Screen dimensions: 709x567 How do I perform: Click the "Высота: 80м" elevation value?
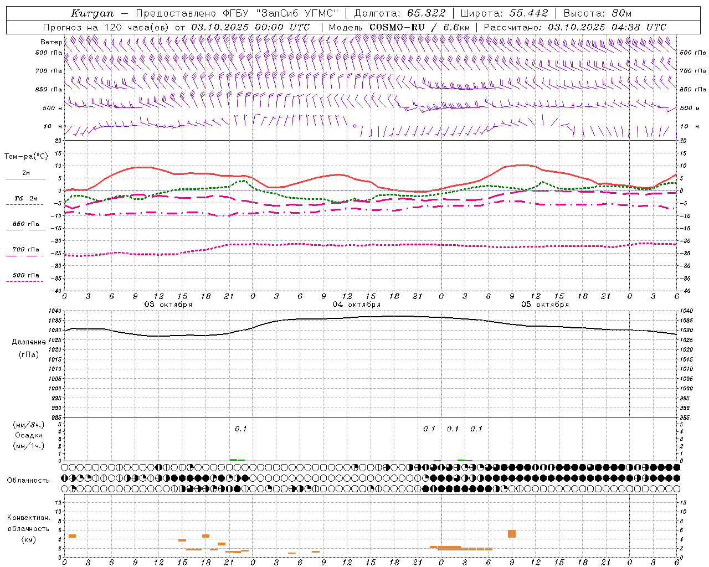click(x=597, y=13)
